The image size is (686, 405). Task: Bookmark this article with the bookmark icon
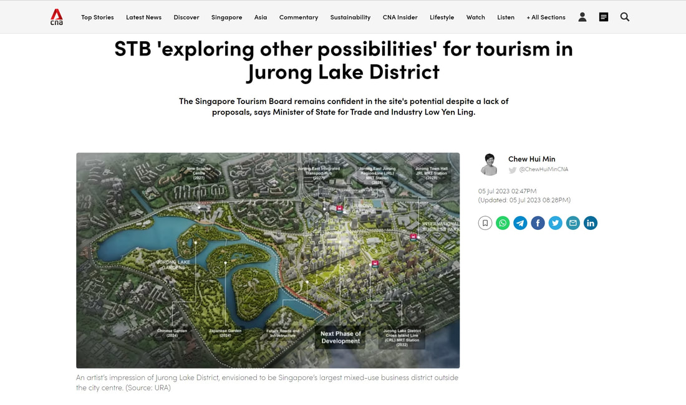click(x=485, y=223)
